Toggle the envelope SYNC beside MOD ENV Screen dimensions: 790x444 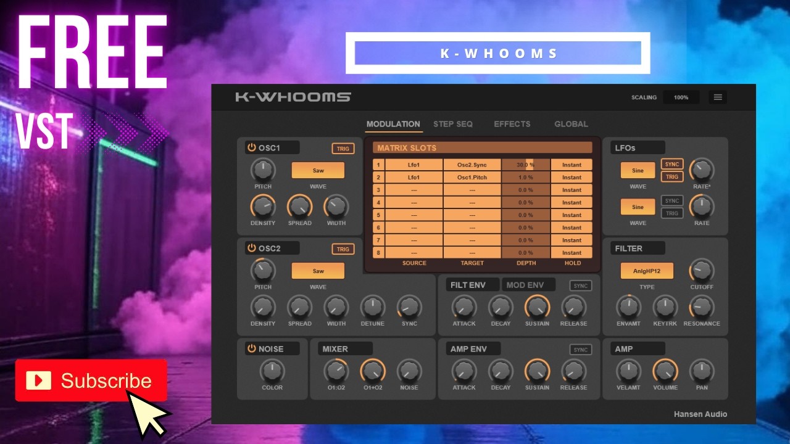coord(581,286)
